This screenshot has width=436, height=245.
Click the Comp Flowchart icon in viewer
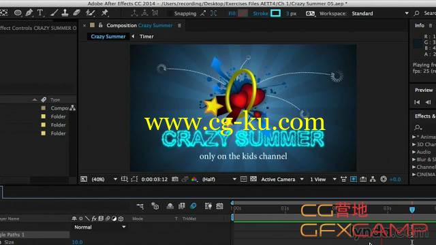[373, 179]
